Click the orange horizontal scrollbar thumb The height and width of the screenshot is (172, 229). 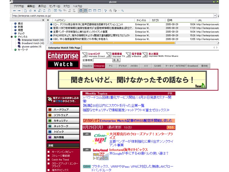pos(114,43)
